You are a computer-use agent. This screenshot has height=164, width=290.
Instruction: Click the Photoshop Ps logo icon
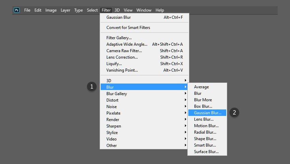pos(17,10)
